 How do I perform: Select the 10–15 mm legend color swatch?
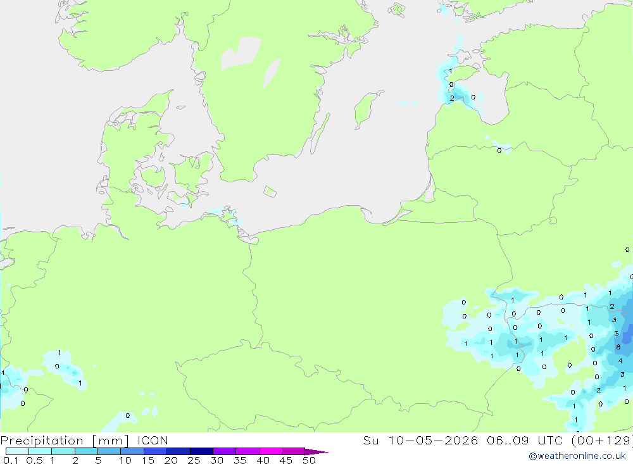(132, 451)
